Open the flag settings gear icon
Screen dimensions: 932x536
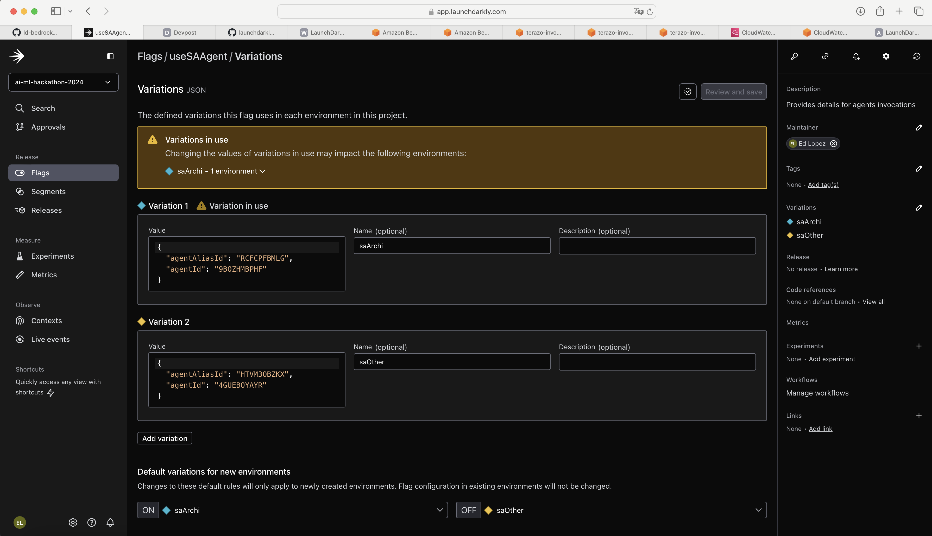[x=886, y=56]
